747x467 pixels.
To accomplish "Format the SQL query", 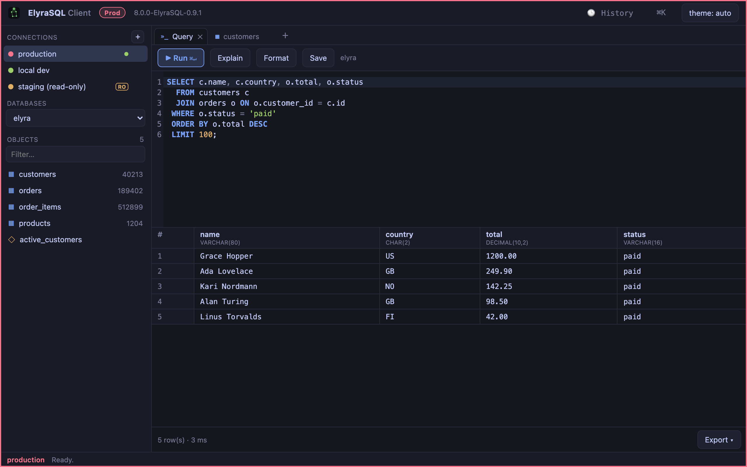I will (276, 58).
